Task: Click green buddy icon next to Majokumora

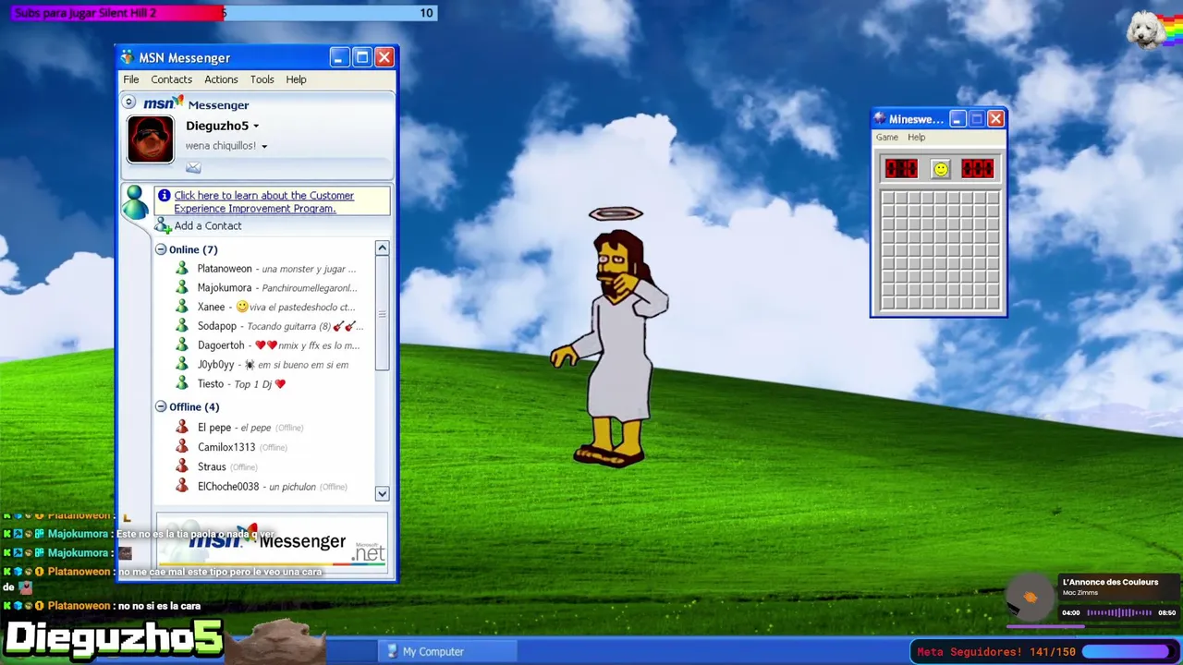Action: 182,287
